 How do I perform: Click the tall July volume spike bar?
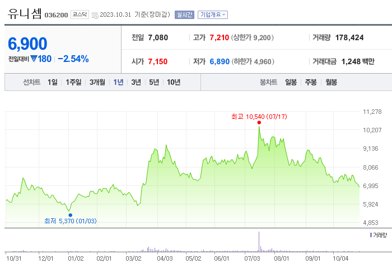point(259,242)
